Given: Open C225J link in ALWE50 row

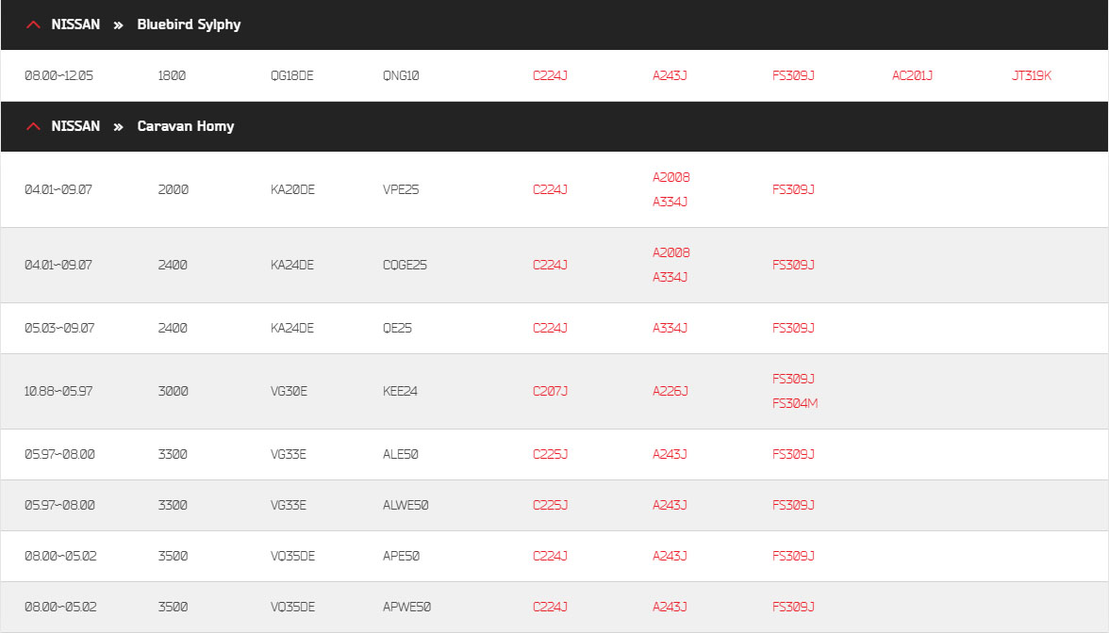Looking at the screenshot, I should coord(550,505).
